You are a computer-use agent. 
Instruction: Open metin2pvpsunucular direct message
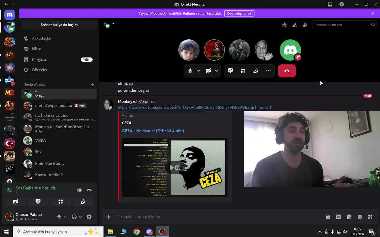(x=59, y=105)
